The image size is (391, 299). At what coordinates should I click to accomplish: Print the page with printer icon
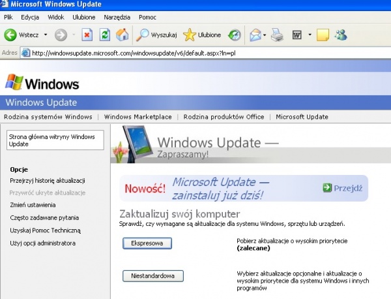point(277,35)
